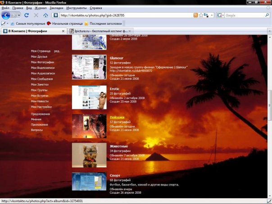Screen dimensions: 272x204
Task: Click the Google search engine icon
Action: click(219, 15)
